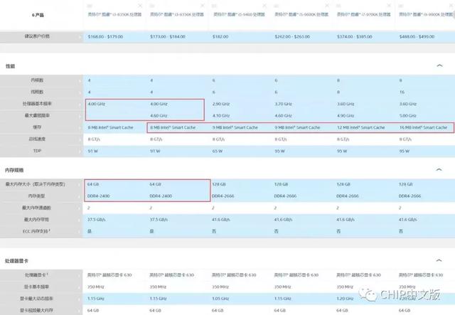Select the price cell $182.00
This screenshot has height=315, width=455.
[220, 36]
